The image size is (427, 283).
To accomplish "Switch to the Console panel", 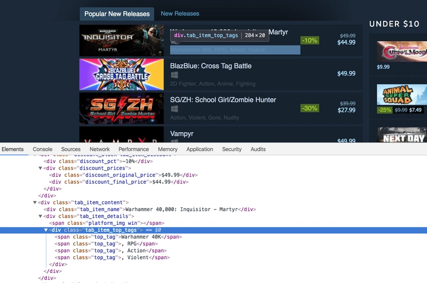I will click(43, 149).
